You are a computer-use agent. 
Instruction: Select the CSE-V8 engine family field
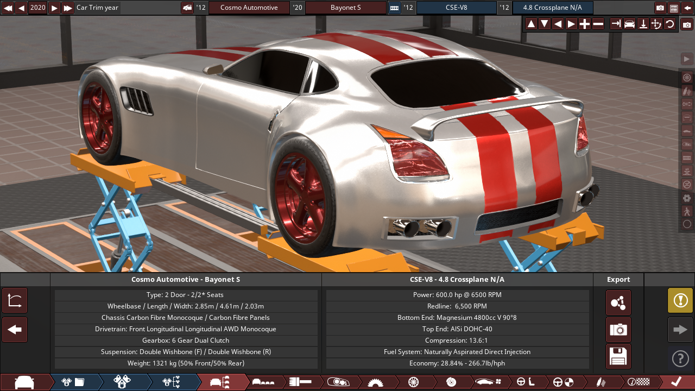(456, 8)
